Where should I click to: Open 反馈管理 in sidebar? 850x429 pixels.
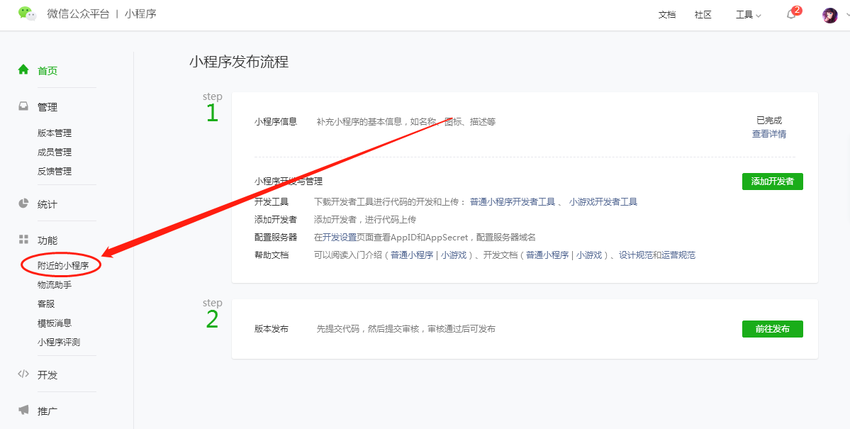tap(54, 171)
